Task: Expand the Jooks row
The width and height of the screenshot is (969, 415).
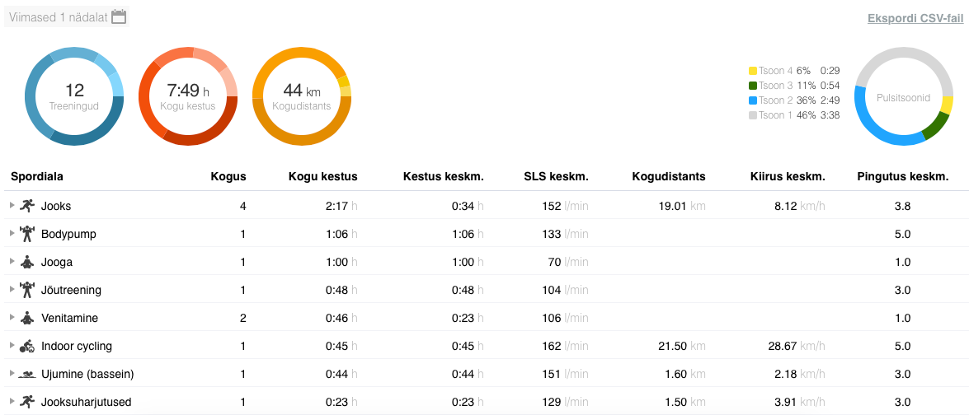Action: pos(12,206)
